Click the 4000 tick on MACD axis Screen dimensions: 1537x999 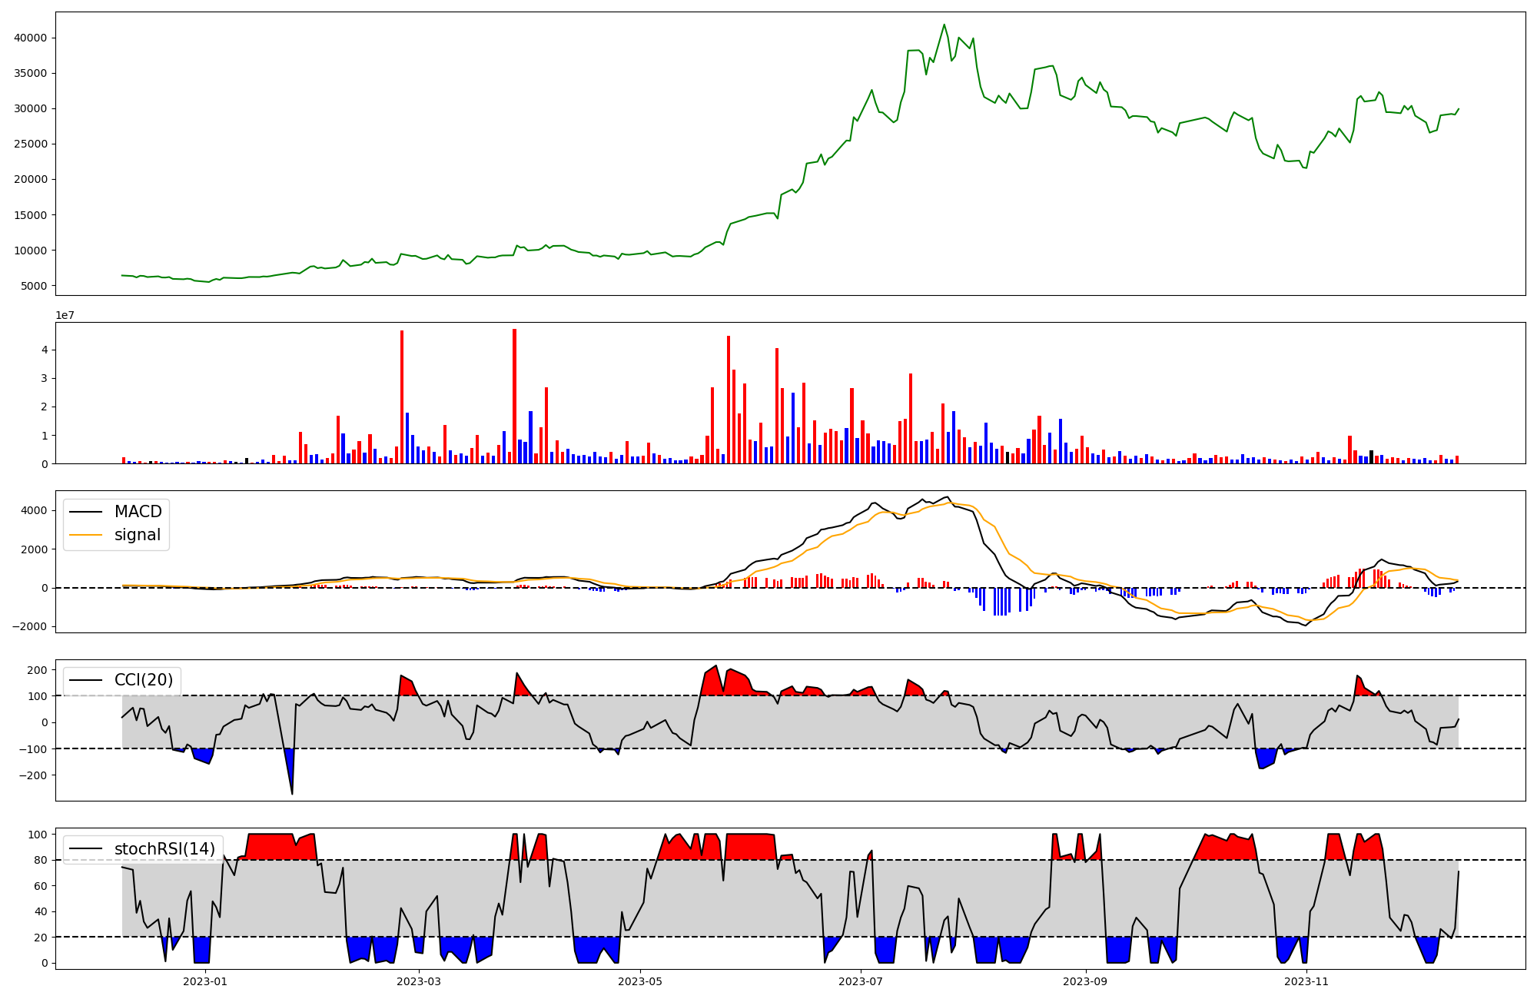[x=34, y=511]
